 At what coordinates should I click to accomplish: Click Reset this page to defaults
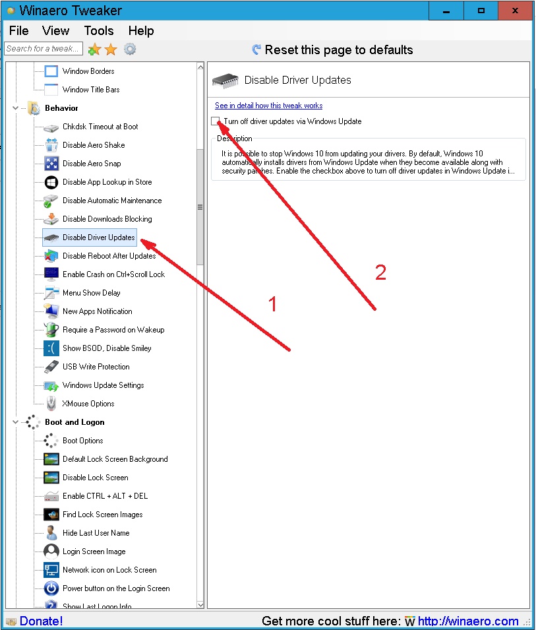click(x=332, y=50)
